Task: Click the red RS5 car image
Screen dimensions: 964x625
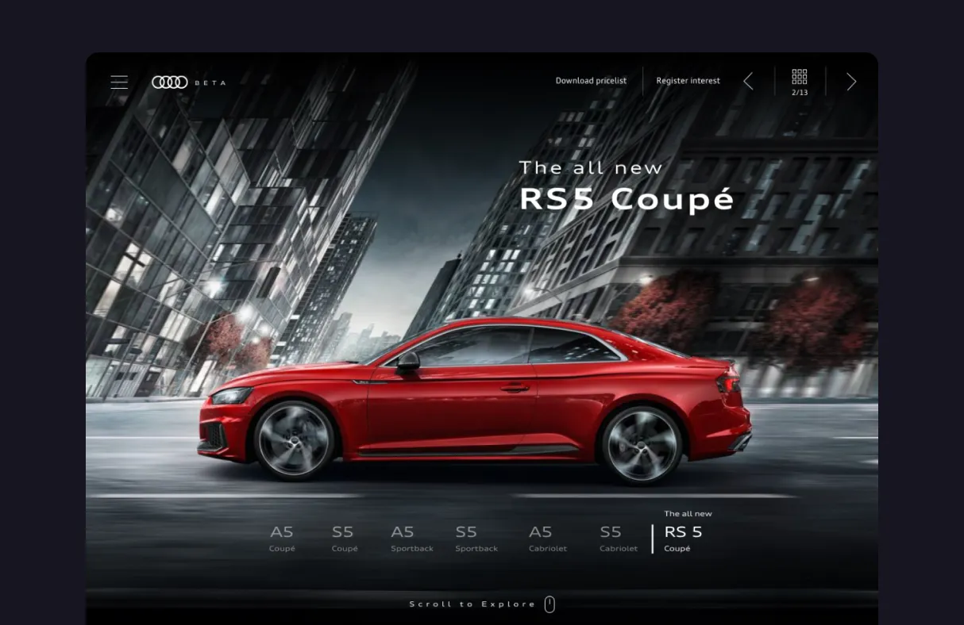Action: click(475, 401)
